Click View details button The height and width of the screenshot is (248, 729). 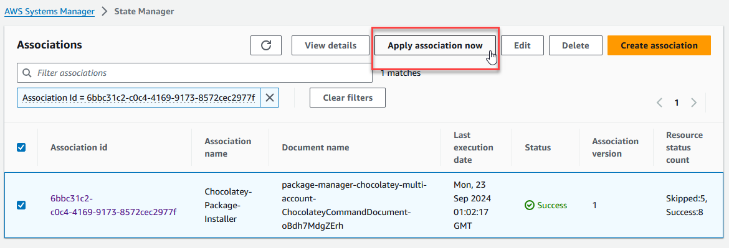331,45
